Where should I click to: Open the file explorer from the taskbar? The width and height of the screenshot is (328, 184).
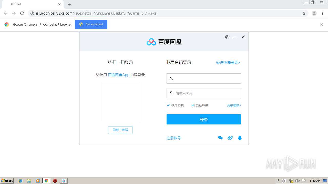[x=29, y=181]
